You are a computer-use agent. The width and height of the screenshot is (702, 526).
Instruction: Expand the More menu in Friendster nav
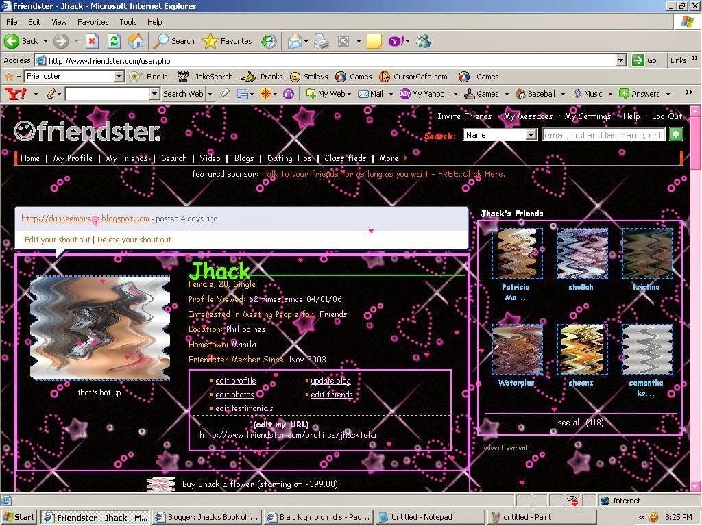coord(393,158)
